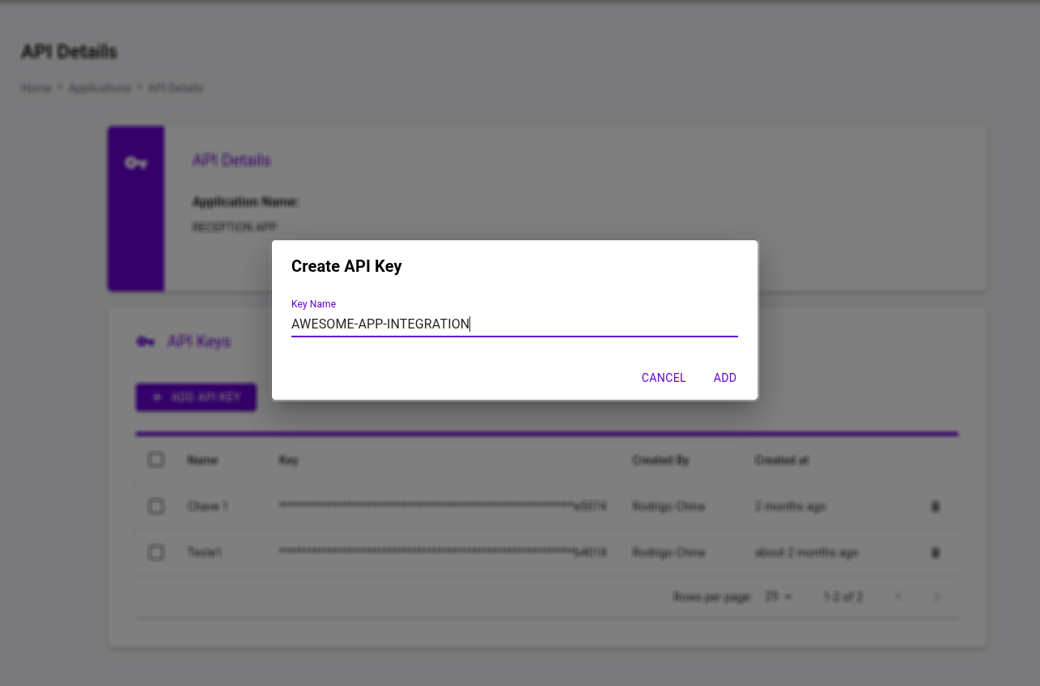
Task: Check the box for the Chave 1 row
Action: pos(156,506)
